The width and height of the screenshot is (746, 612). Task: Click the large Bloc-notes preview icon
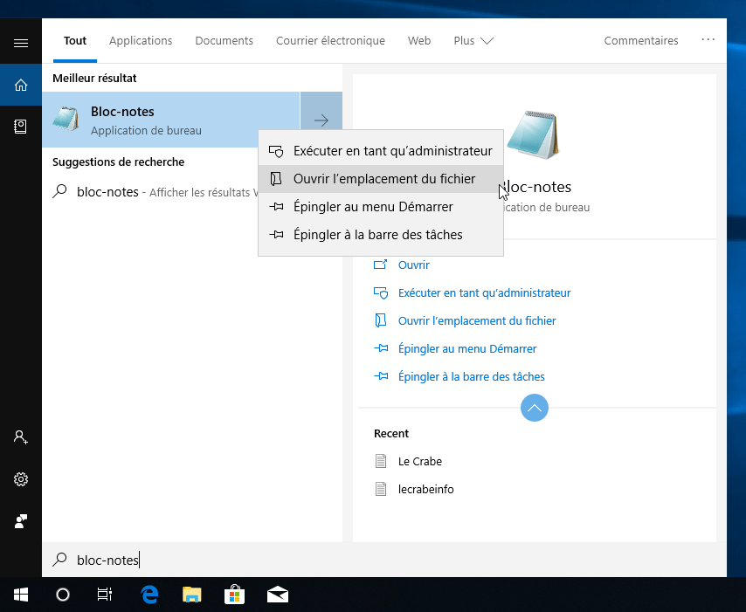[534, 135]
